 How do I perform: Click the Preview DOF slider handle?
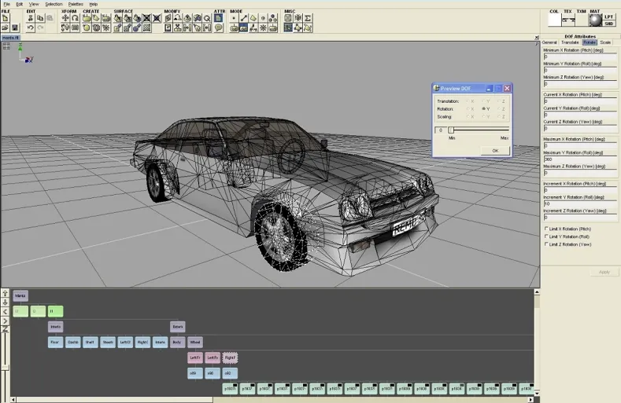(x=451, y=130)
